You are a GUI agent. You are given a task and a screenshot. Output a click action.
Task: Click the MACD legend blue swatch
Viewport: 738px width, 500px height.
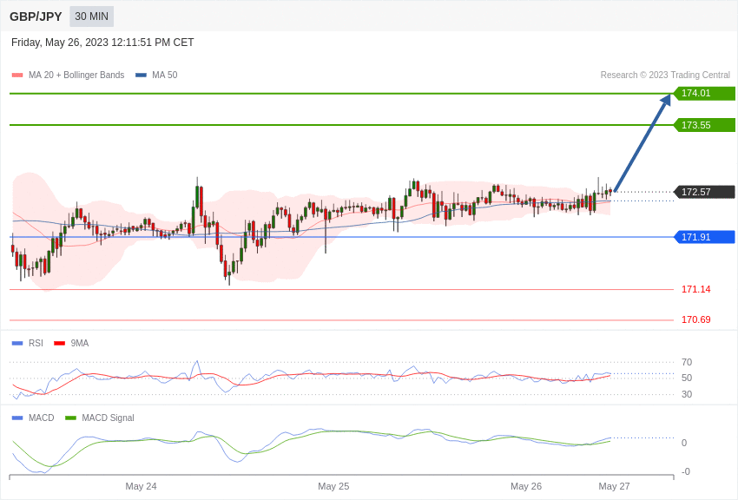(x=17, y=418)
